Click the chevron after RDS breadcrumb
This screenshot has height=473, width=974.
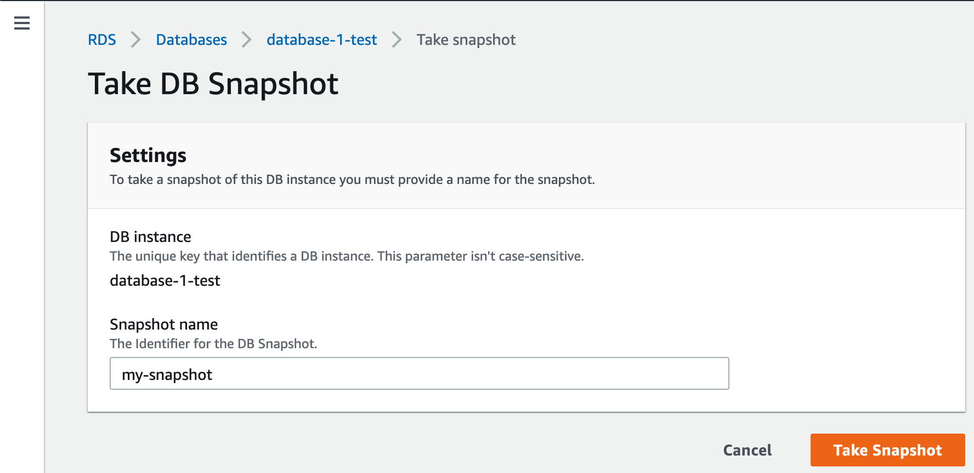pyautogui.click(x=136, y=40)
